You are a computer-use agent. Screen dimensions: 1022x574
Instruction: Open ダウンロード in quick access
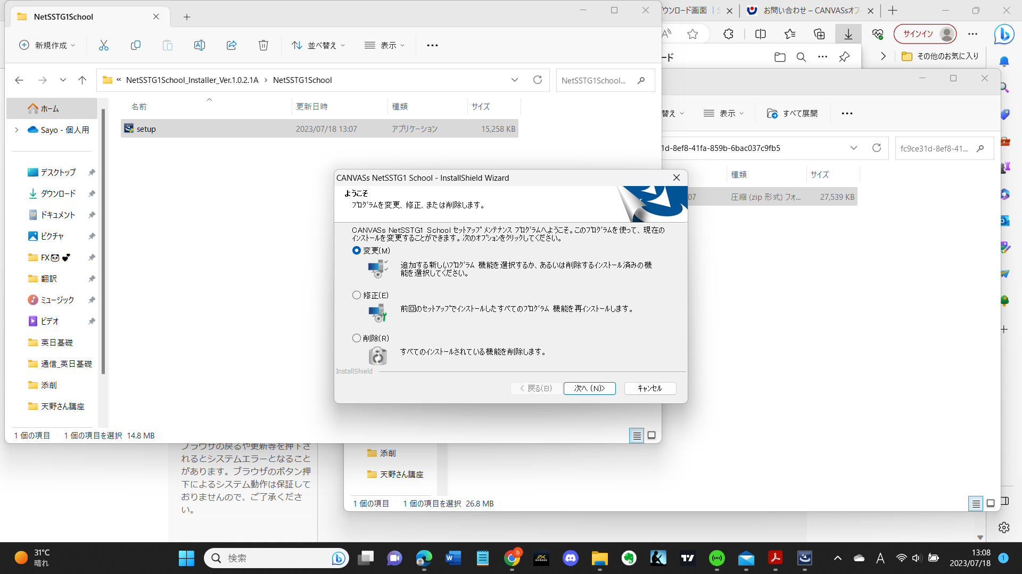[x=59, y=193]
